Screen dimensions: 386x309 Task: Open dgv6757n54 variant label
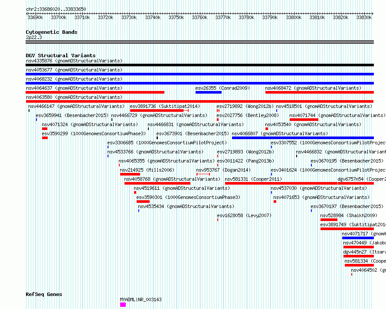[362, 179]
